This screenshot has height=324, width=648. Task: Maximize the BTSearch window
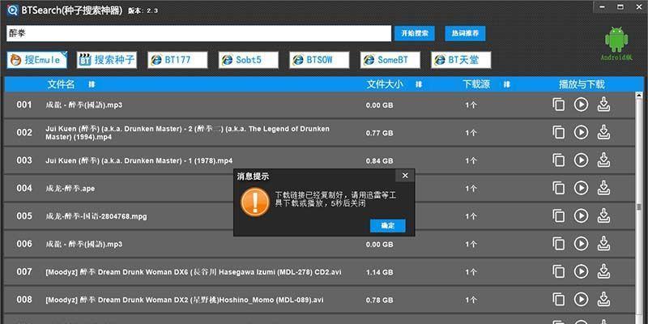620,6
